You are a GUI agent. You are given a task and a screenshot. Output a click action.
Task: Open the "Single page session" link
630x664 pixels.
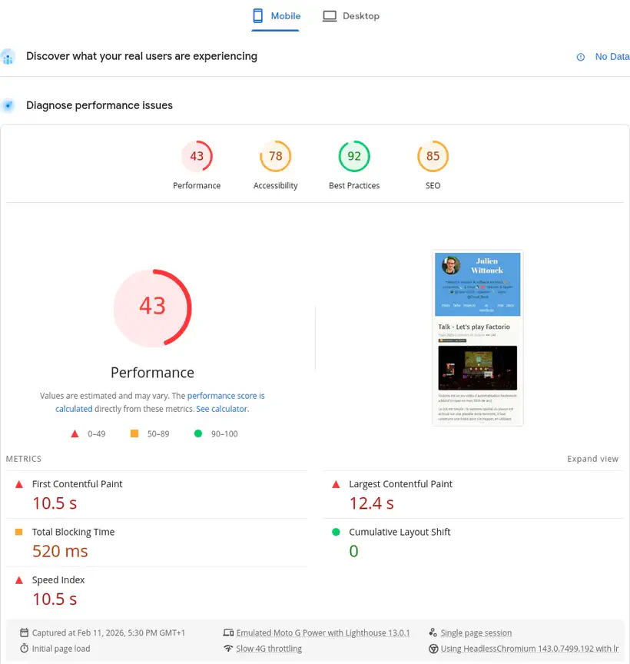click(x=476, y=632)
